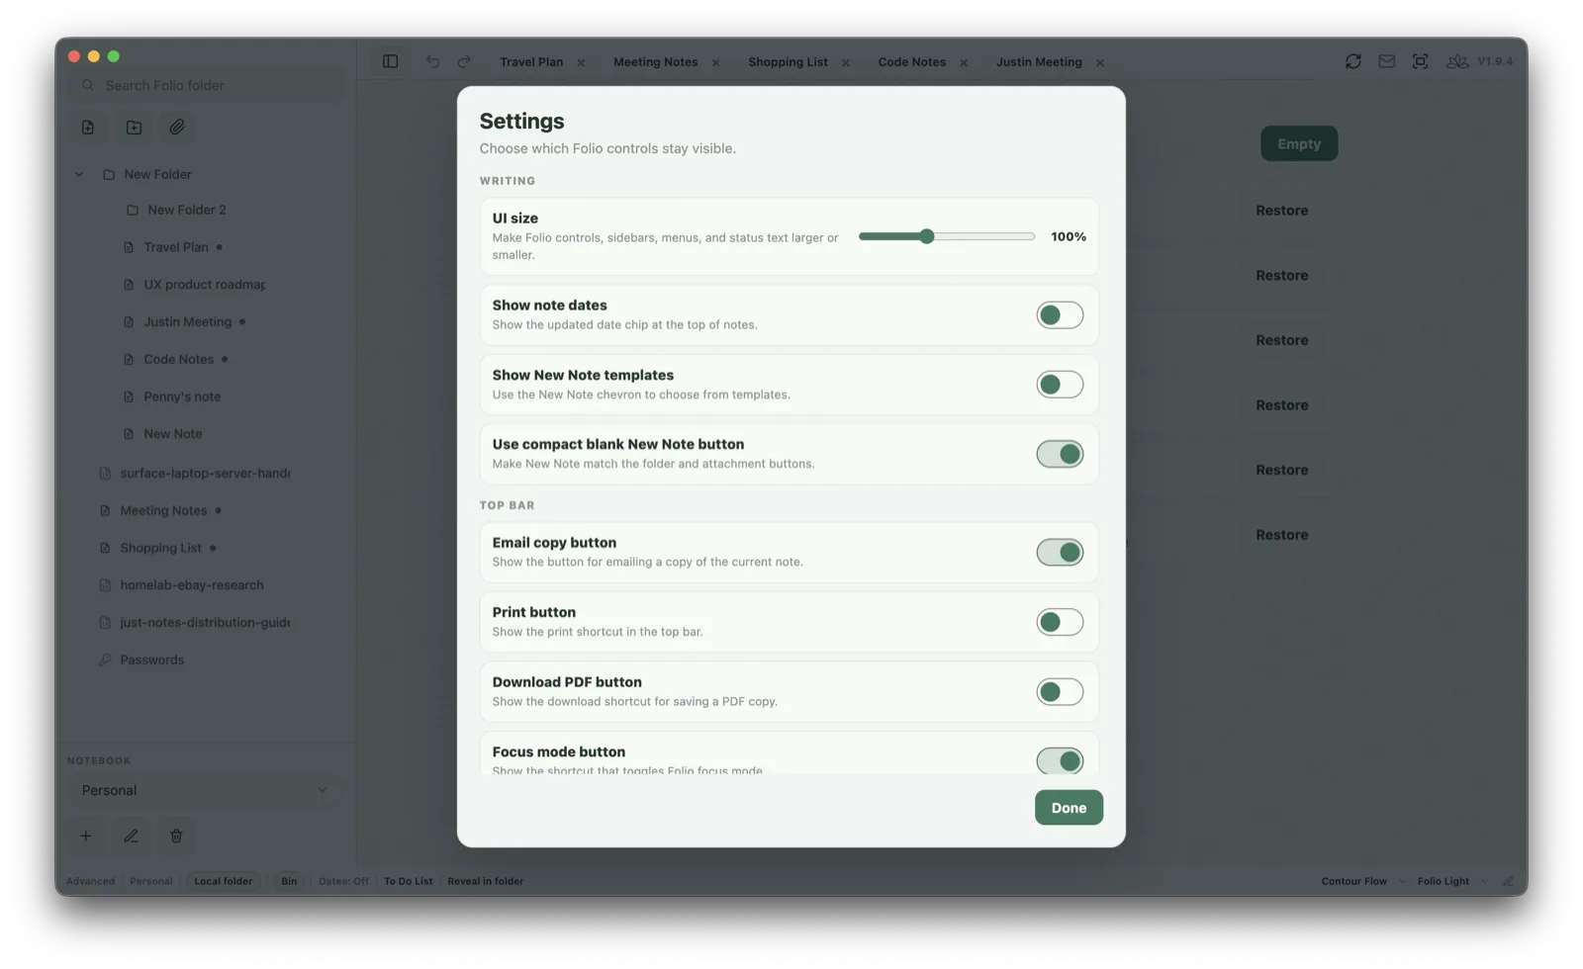Screen dimensions: 1583x969
Task: Click the New Folder 2 folder icon
Action: (x=133, y=210)
